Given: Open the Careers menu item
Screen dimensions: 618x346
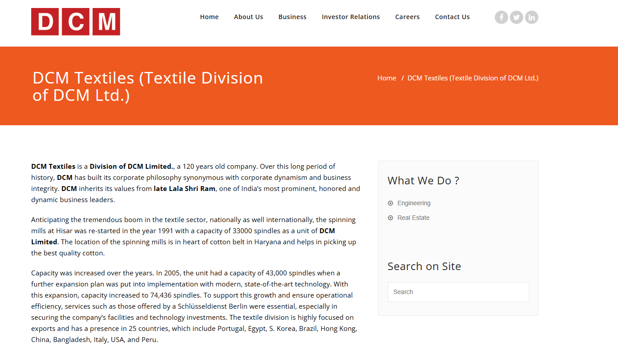Looking at the screenshot, I should pyautogui.click(x=407, y=17).
